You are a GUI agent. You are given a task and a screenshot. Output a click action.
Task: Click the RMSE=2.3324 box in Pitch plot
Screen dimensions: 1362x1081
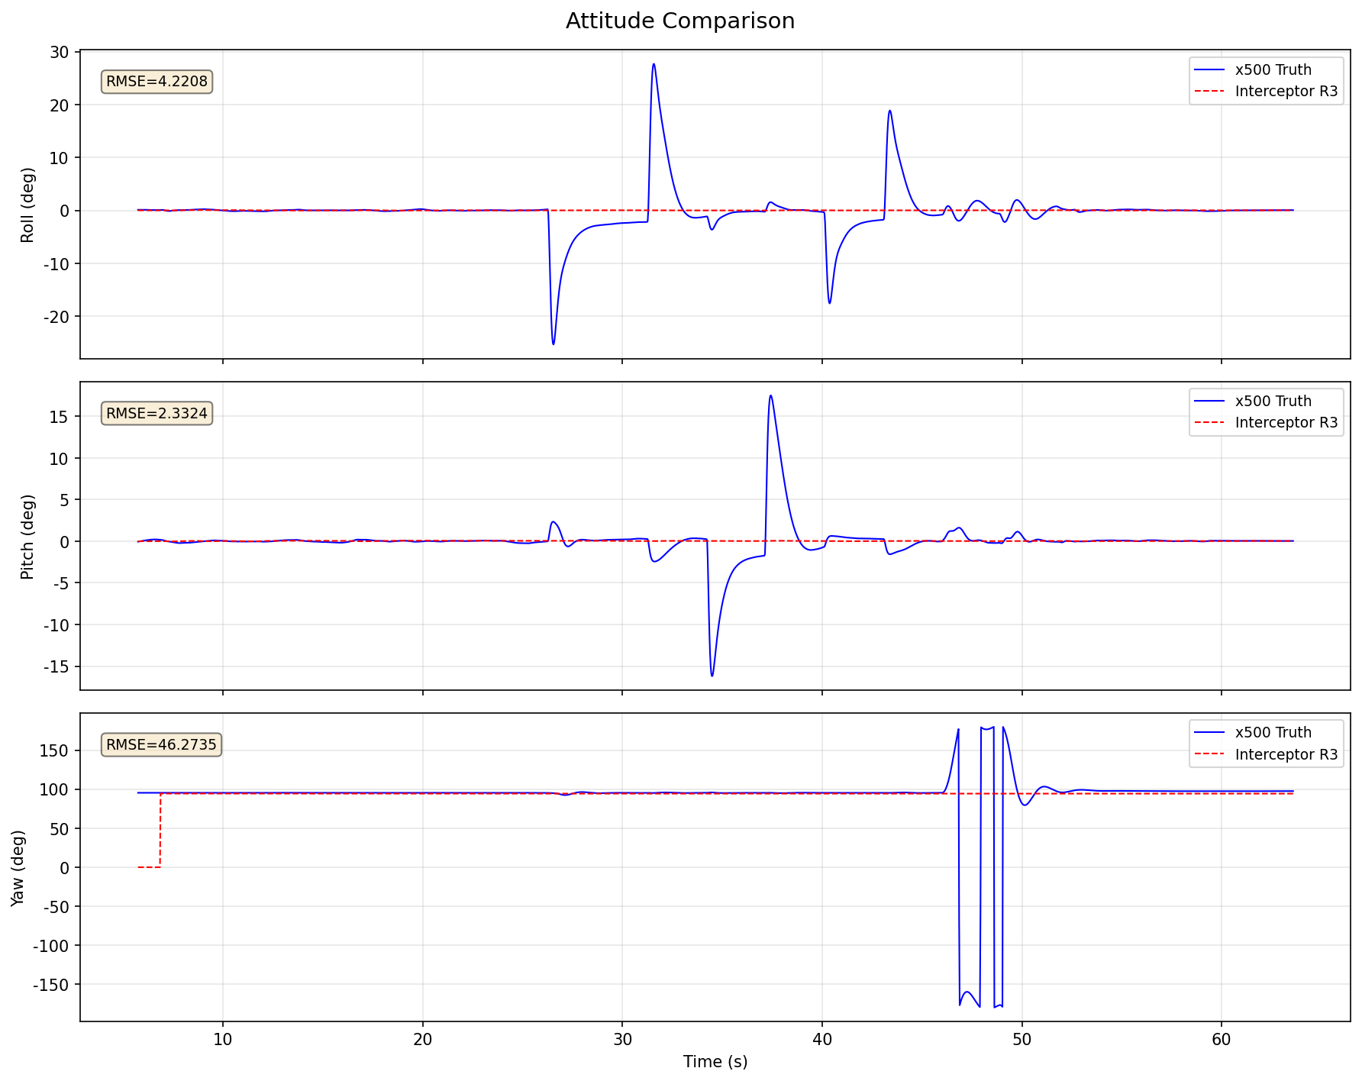pyautogui.click(x=157, y=414)
